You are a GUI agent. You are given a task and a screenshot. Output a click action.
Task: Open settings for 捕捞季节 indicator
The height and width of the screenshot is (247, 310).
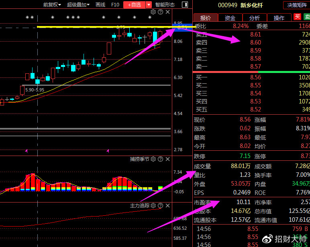tap(153, 159)
